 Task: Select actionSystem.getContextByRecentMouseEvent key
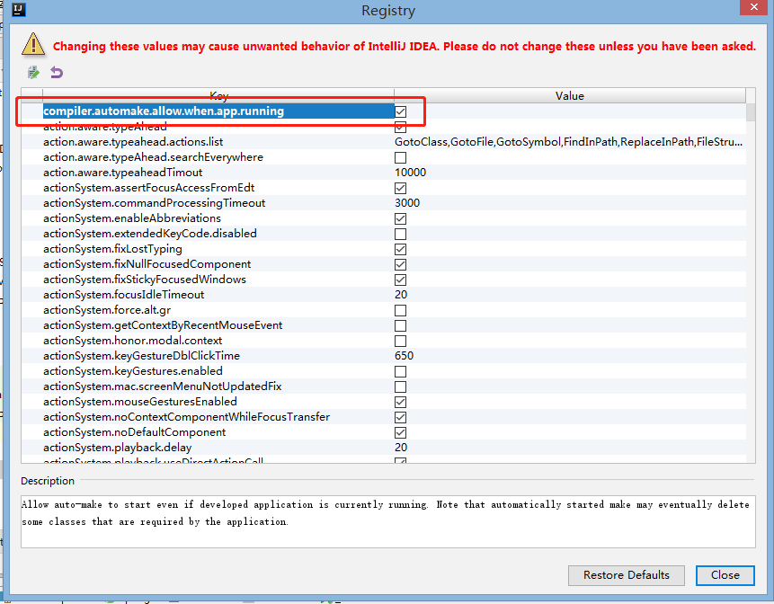[163, 325]
